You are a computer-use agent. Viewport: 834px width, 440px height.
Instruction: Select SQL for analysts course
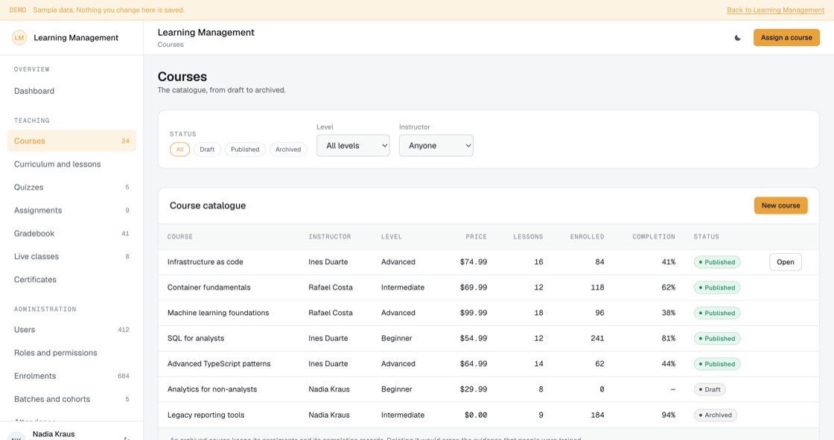point(488,339)
